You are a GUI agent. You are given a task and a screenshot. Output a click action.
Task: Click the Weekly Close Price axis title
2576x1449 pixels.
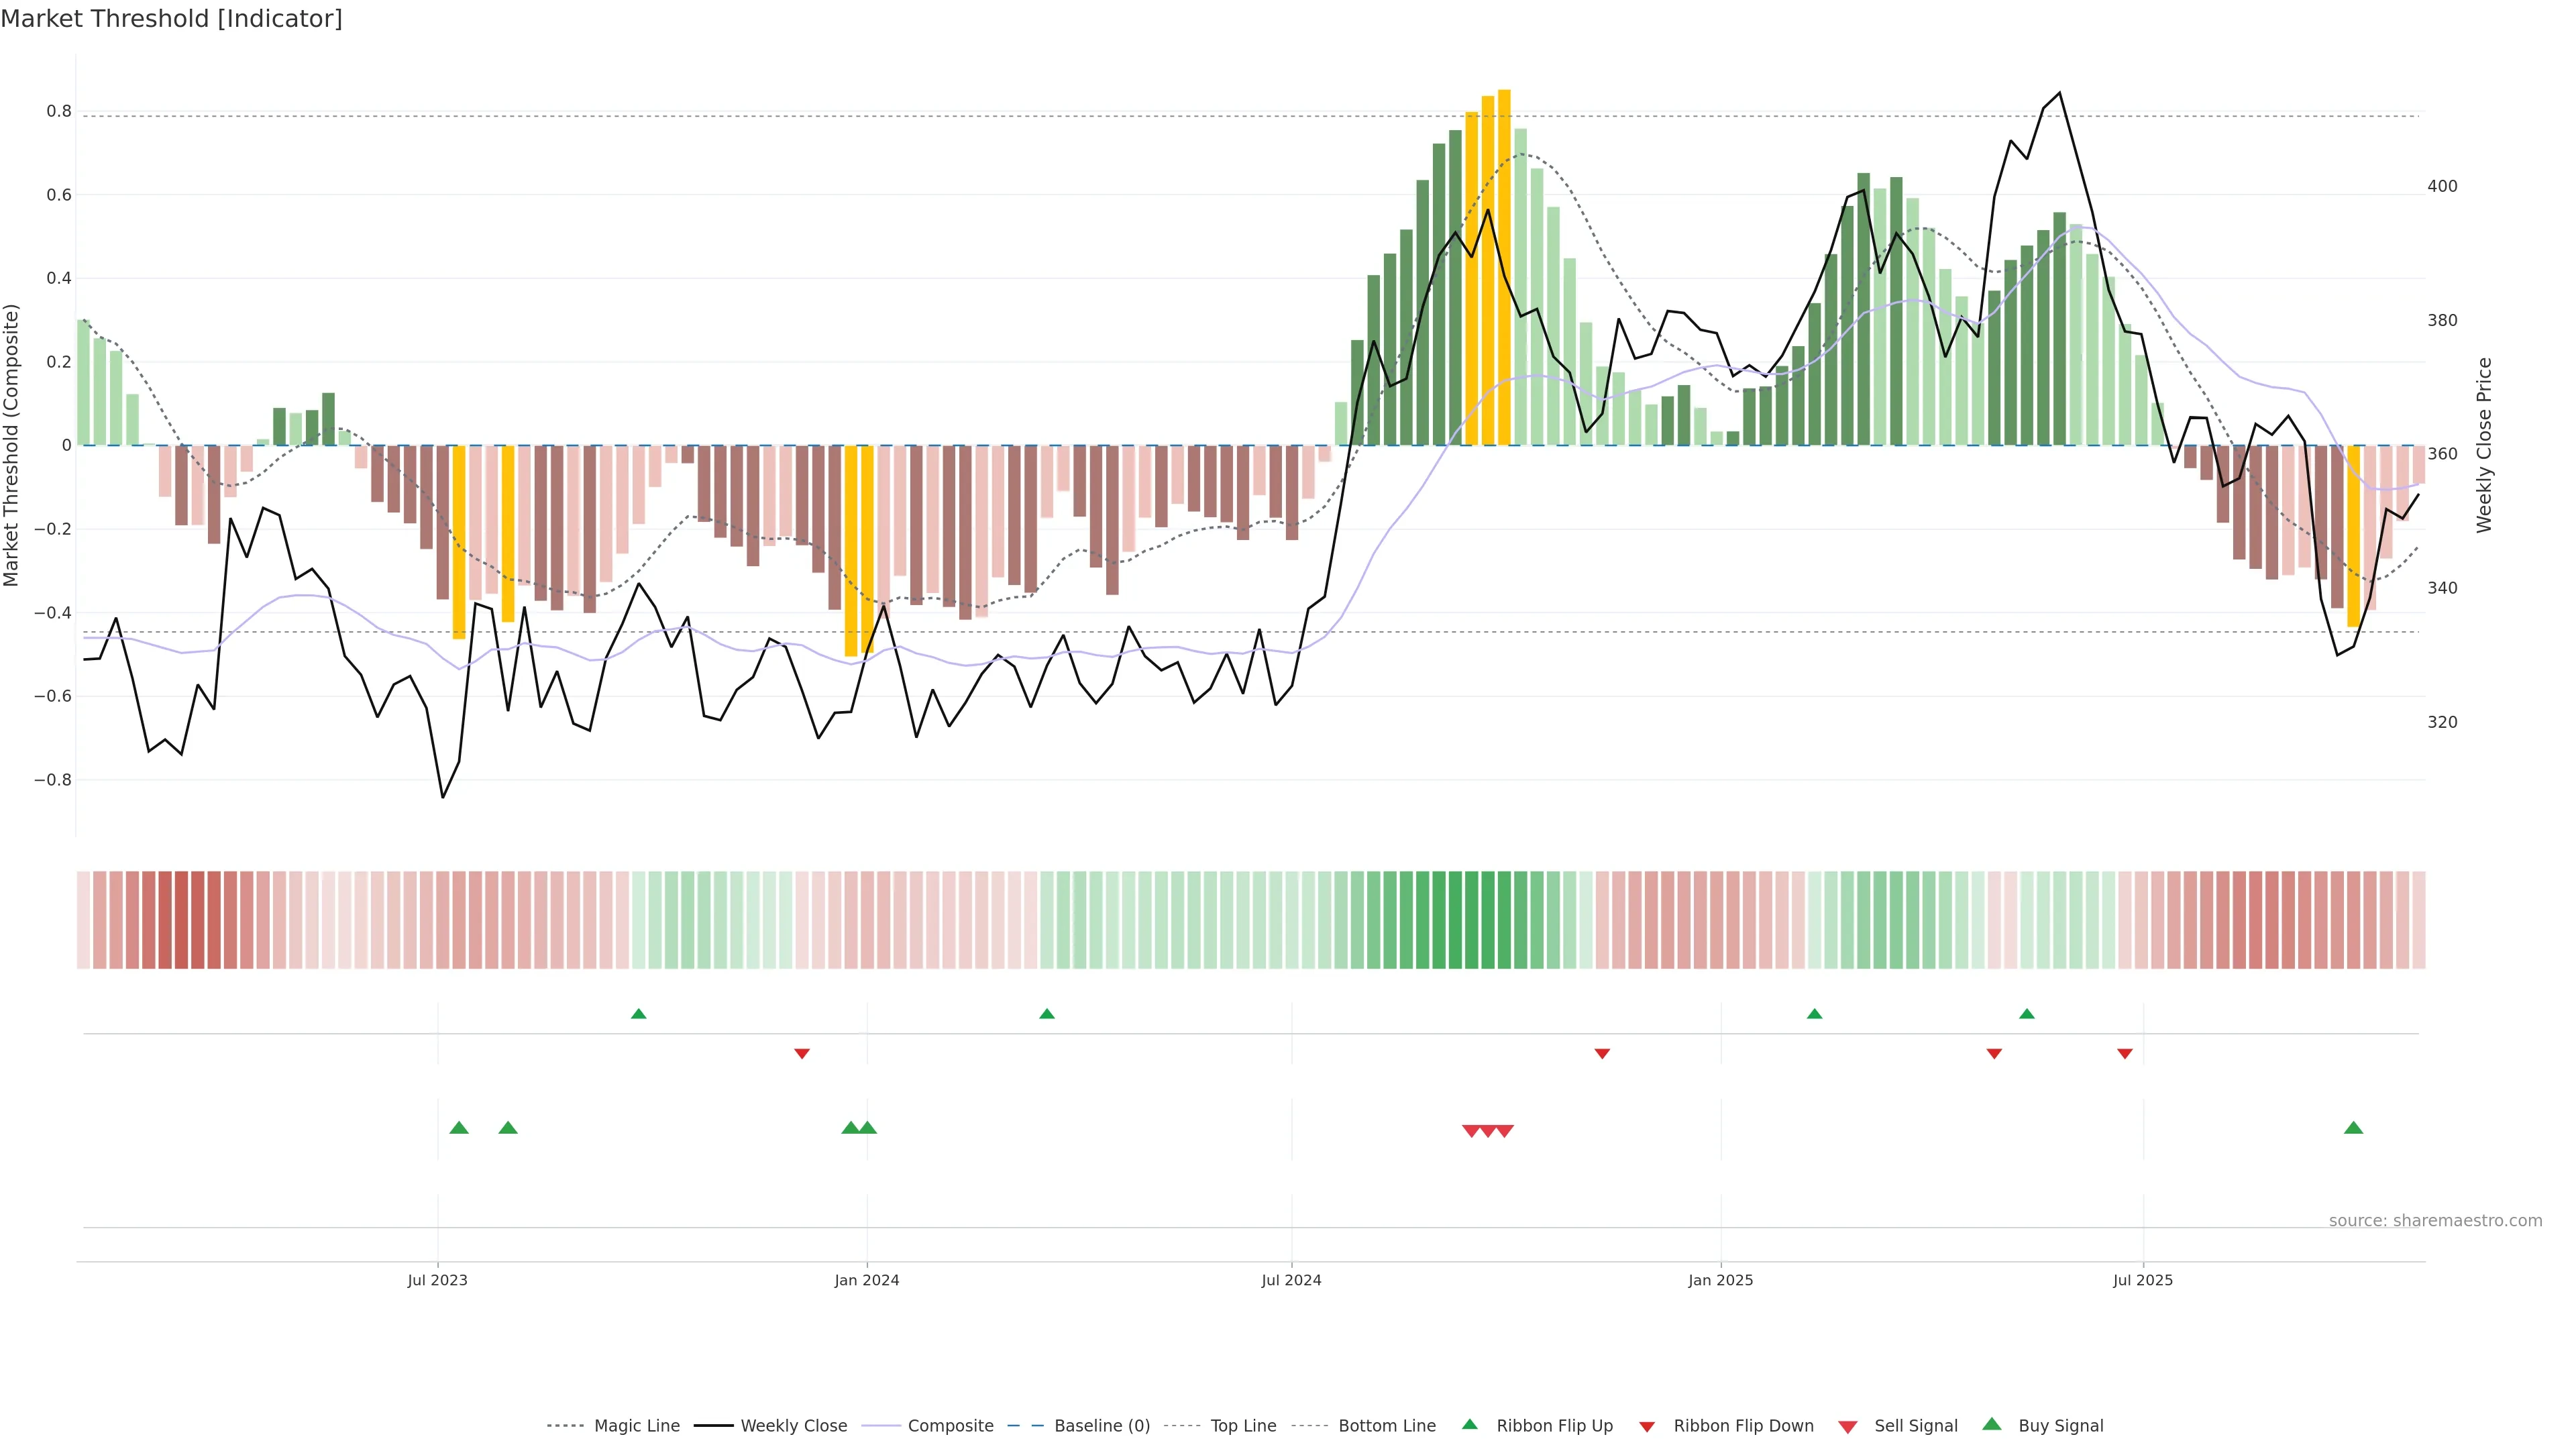(x=2484, y=445)
